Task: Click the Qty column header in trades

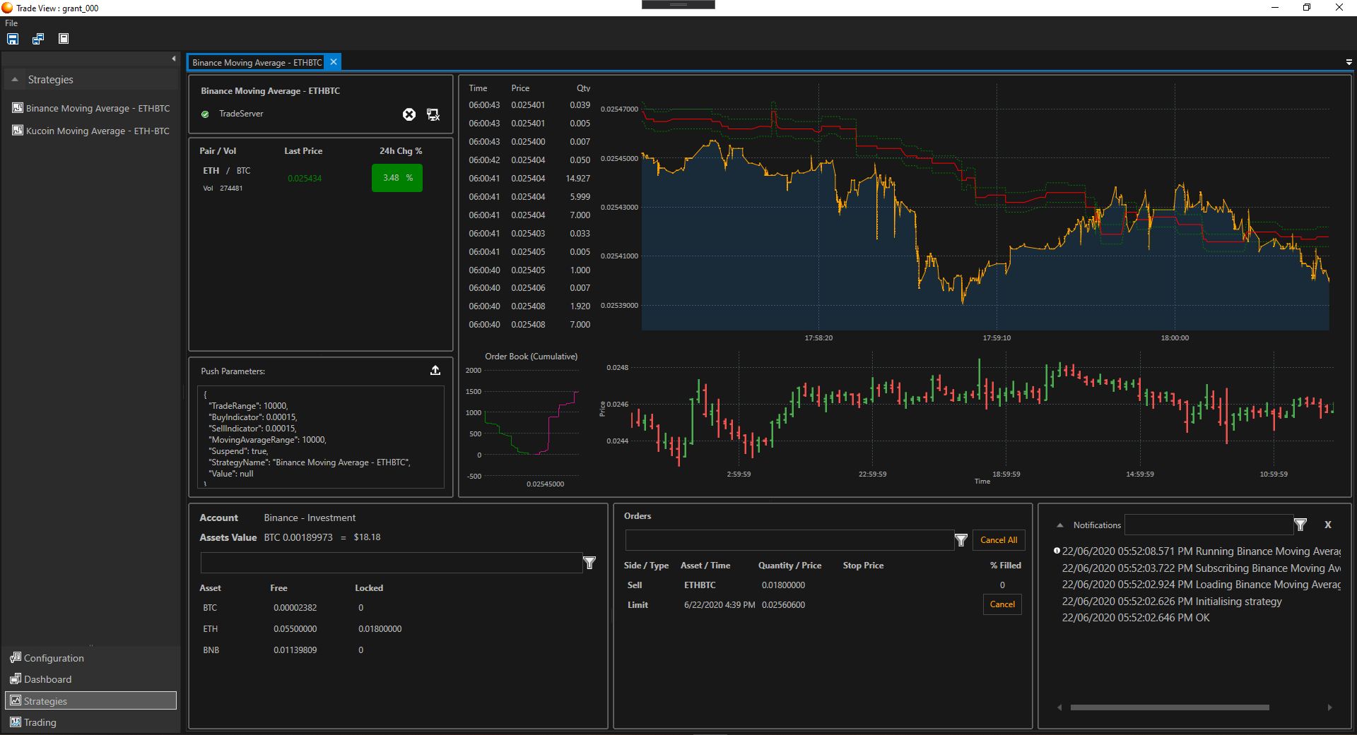Action: pos(583,88)
